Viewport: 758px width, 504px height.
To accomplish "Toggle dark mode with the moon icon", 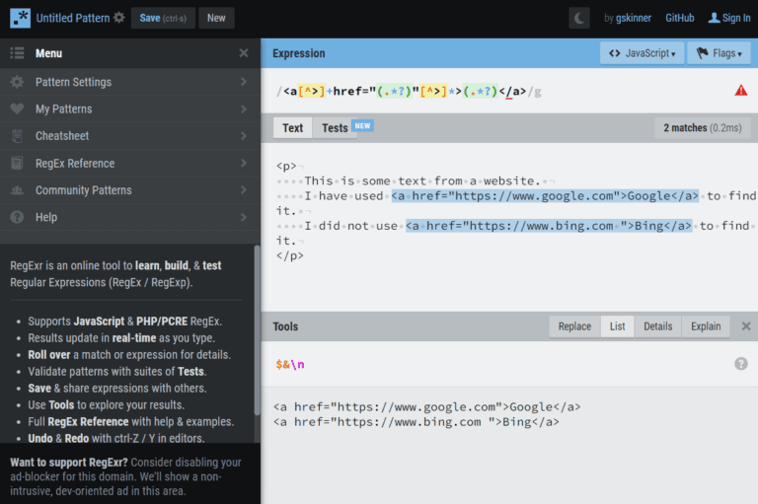I will pyautogui.click(x=580, y=18).
